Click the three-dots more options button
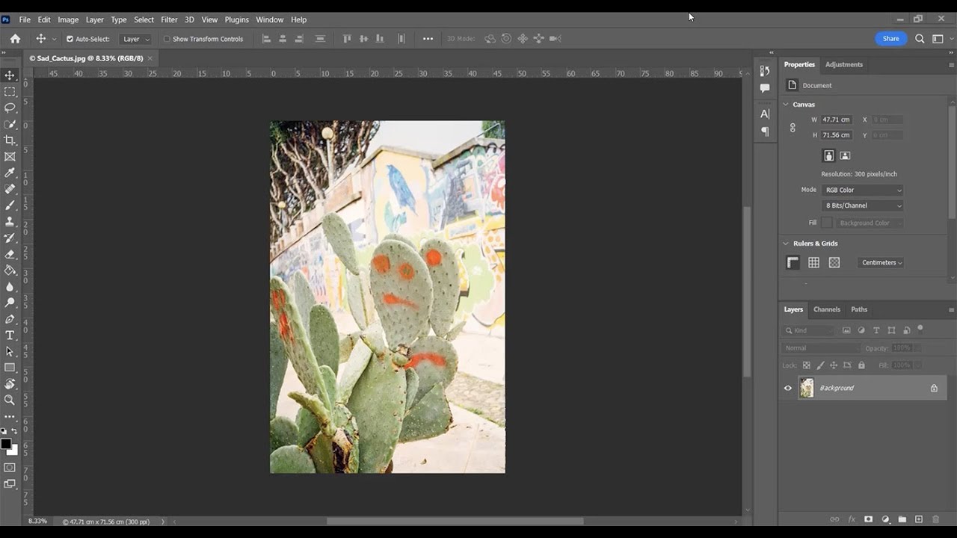 428,39
